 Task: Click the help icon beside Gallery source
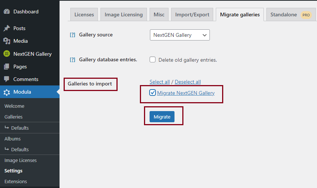[73, 35]
